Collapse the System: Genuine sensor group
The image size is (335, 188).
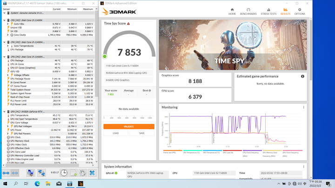4,13
